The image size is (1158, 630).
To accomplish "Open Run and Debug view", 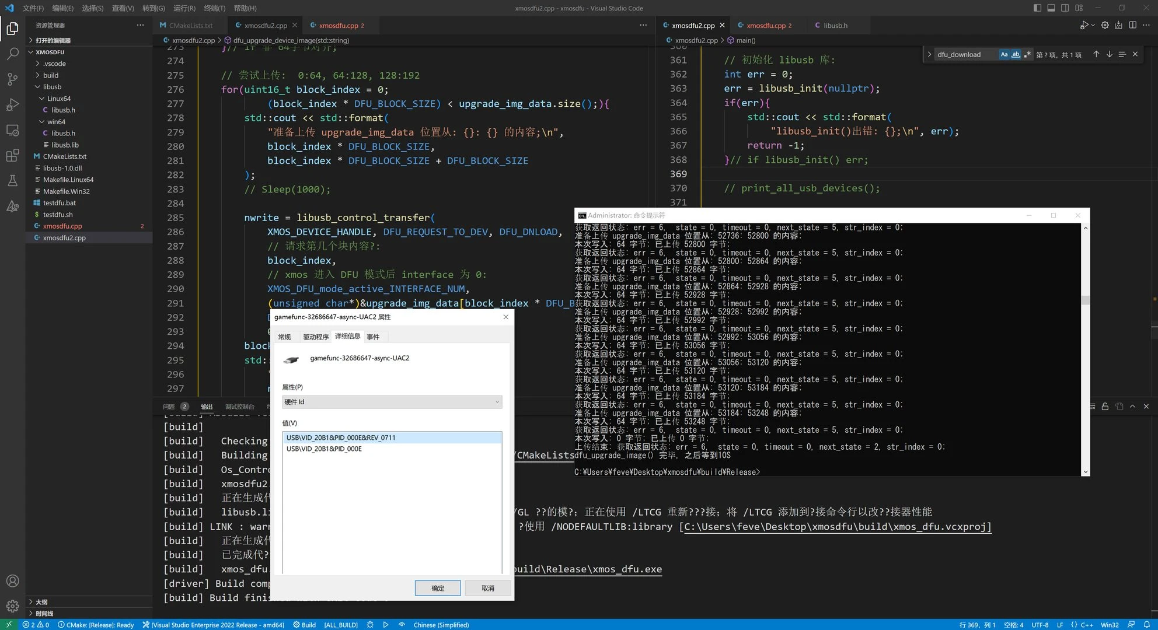I will pyautogui.click(x=12, y=104).
